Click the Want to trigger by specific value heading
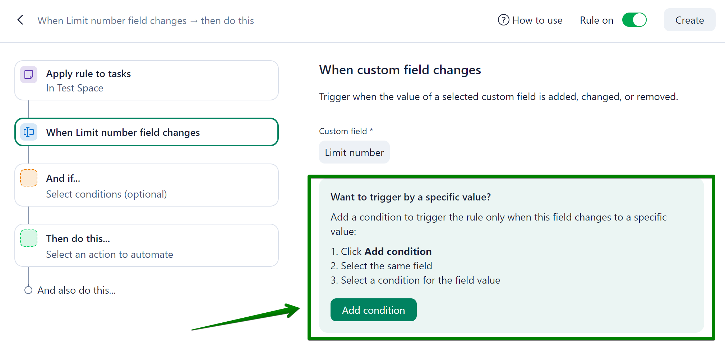This screenshot has width=725, height=355. (x=411, y=197)
